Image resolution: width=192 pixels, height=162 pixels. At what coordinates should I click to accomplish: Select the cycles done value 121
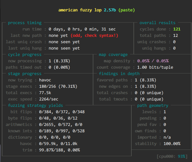pos(177,29)
